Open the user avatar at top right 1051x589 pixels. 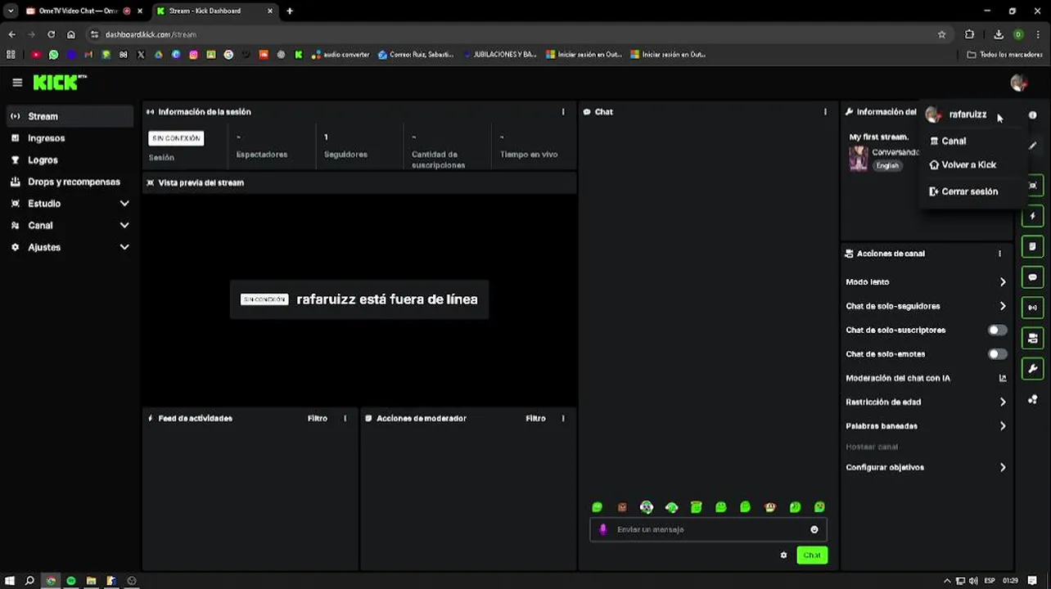[1018, 83]
